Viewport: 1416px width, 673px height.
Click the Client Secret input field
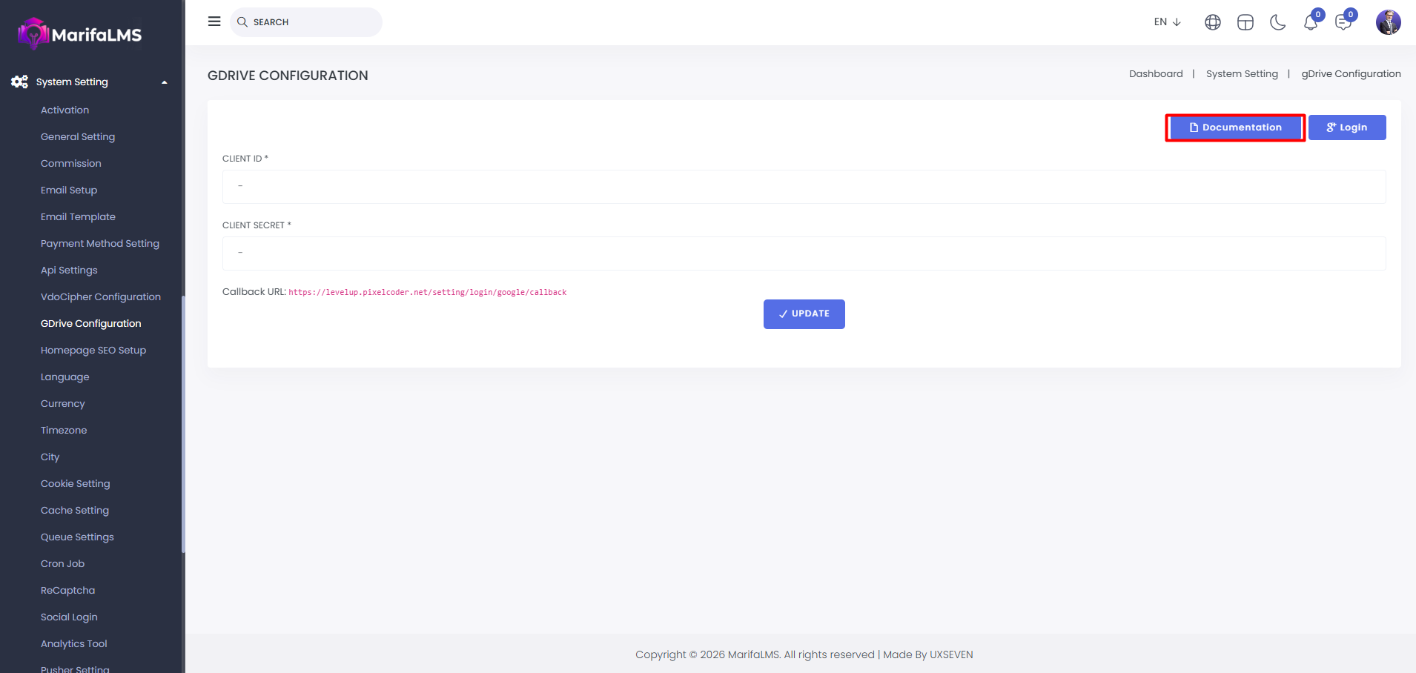tap(804, 253)
